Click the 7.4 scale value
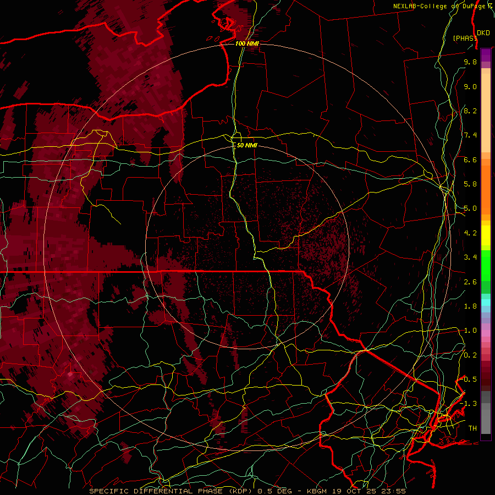The image size is (495, 495). point(470,135)
